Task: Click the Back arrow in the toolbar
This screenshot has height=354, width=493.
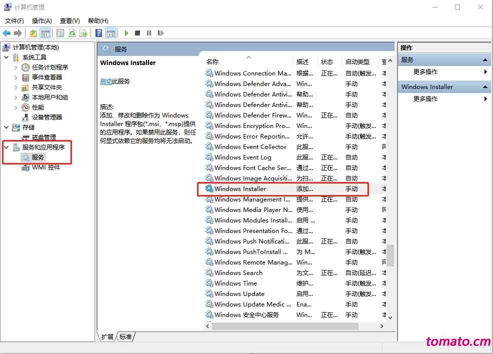Action: point(6,33)
